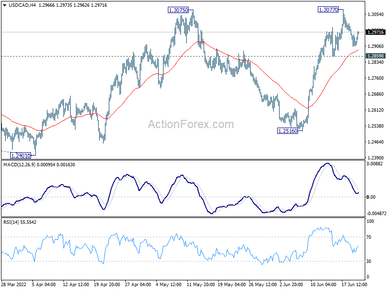Click the 1.25160 low price label
The image size is (387, 290).
click(287, 131)
